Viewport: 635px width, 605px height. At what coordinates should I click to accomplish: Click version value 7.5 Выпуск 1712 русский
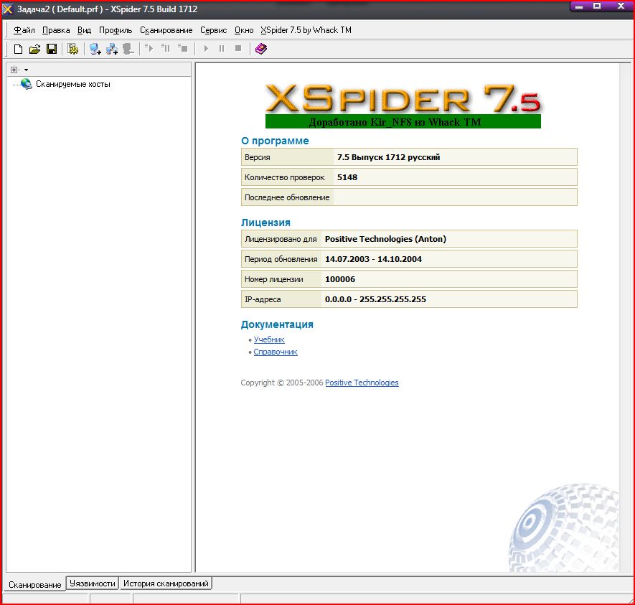[x=388, y=157]
